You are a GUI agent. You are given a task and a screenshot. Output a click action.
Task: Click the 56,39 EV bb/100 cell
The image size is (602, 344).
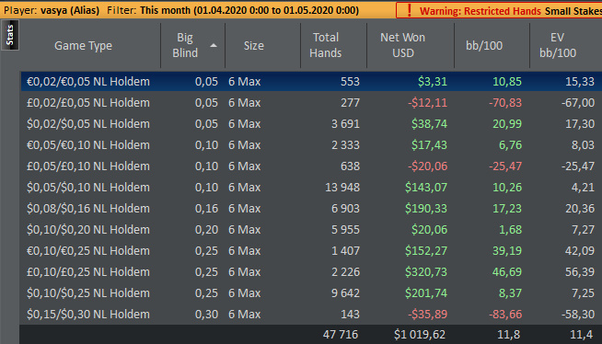[x=580, y=271]
